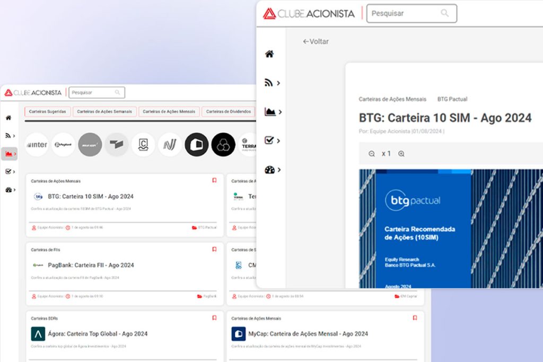Click the search magnifier icon in the back list window
Viewport: 543px width, 362px height.
point(117,92)
